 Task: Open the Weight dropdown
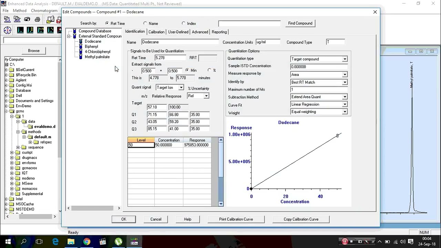[345, 112]
